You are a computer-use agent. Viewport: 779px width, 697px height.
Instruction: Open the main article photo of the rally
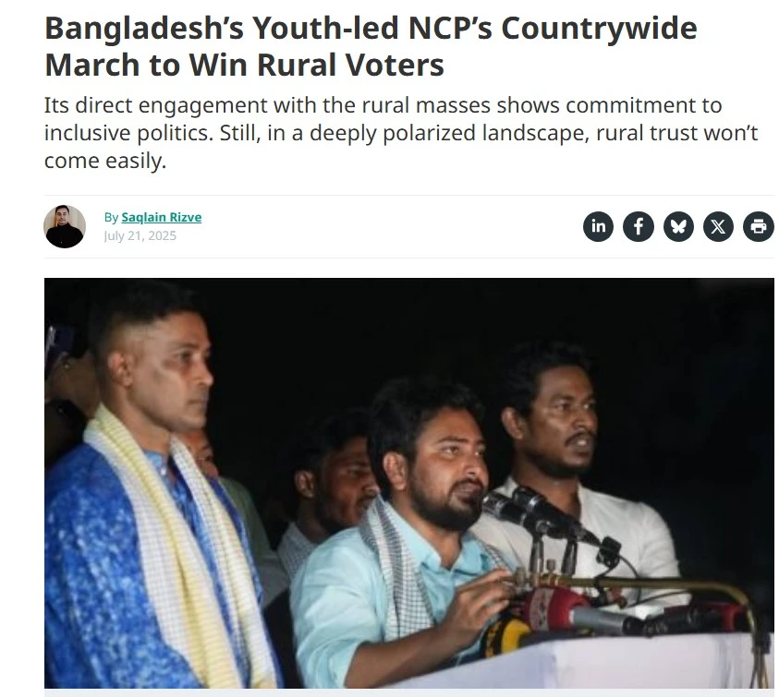coord(408,483)
